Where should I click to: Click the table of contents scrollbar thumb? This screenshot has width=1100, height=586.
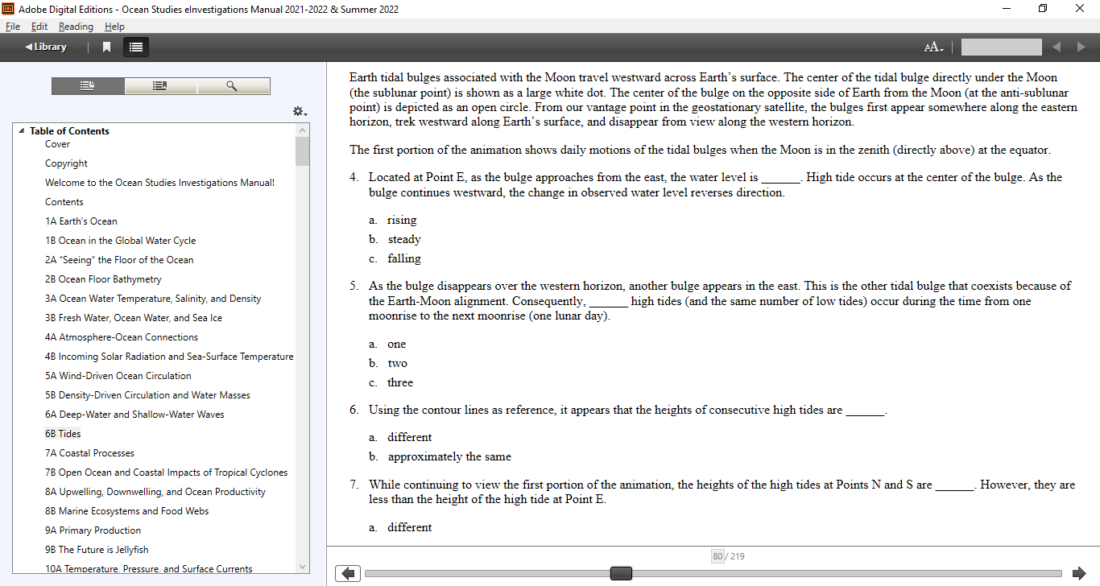tap(303, 151)
